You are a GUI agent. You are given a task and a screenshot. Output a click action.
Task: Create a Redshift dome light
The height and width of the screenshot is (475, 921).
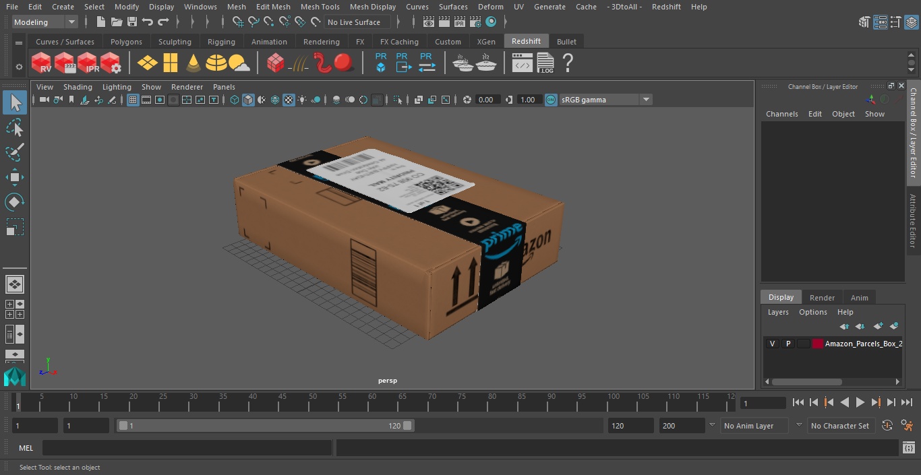[216, 63]
